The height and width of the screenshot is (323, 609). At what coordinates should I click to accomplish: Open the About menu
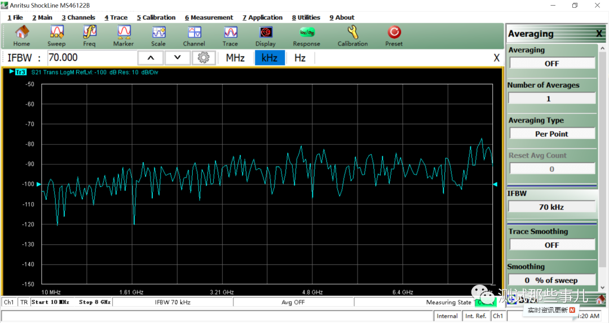342,17
